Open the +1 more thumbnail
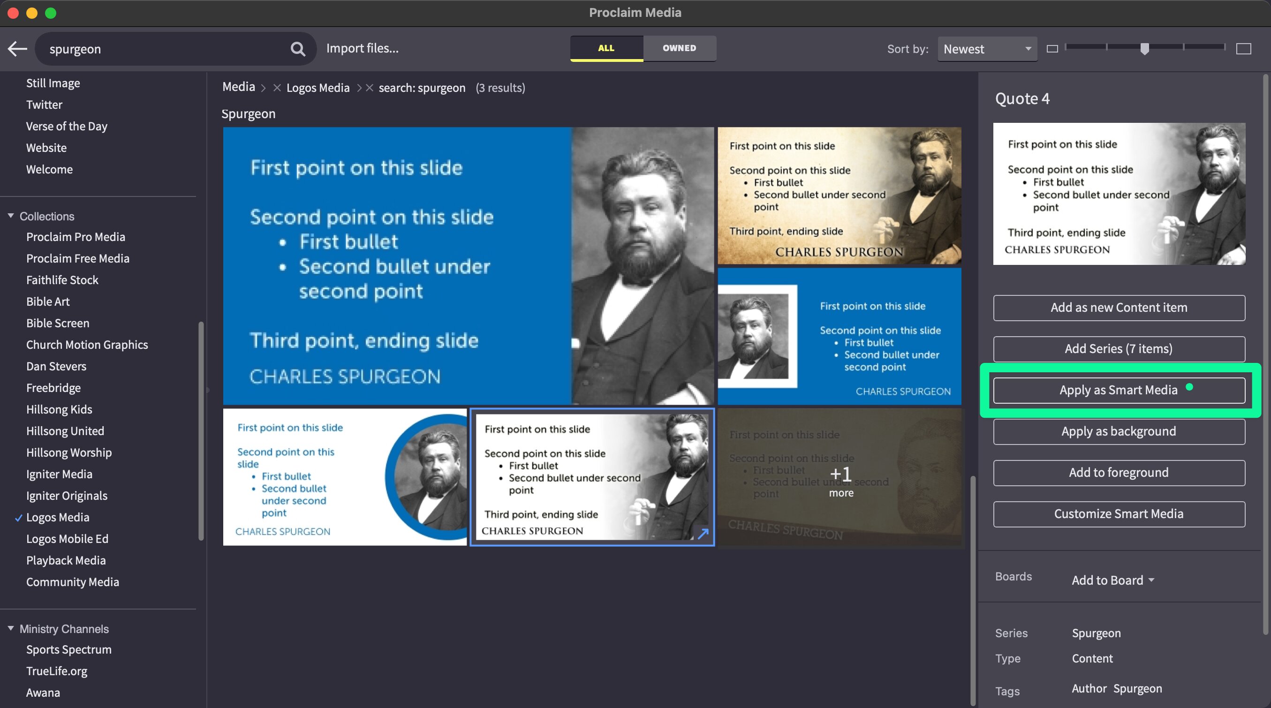Image resolution: width=1271 pixels, height=708 pixels. click(x=839, y=476)
